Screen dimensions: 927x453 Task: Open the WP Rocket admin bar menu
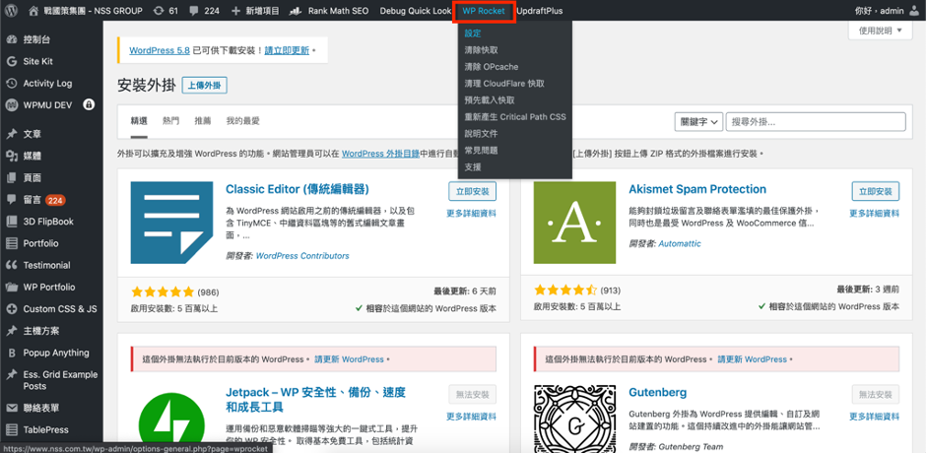point(484,11)
